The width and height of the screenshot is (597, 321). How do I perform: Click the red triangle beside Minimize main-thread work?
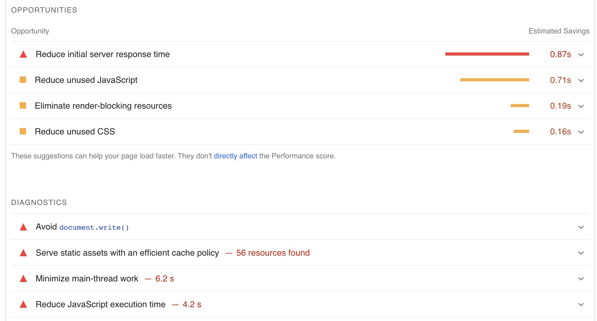[x=23, y=278]
